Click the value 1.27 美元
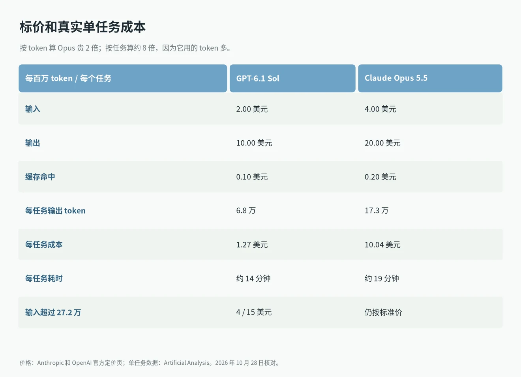Screen dimensions: 521x377 252,245
